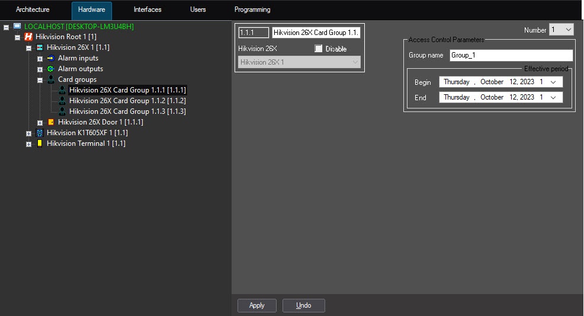The width and height of the screenshot is (584, 316).
Task: Click the LOCALHOST computer icon
Action: pos(17,26)
